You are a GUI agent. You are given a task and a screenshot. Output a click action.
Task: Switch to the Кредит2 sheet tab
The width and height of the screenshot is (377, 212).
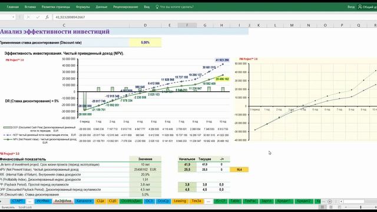(x=304, y=201)
